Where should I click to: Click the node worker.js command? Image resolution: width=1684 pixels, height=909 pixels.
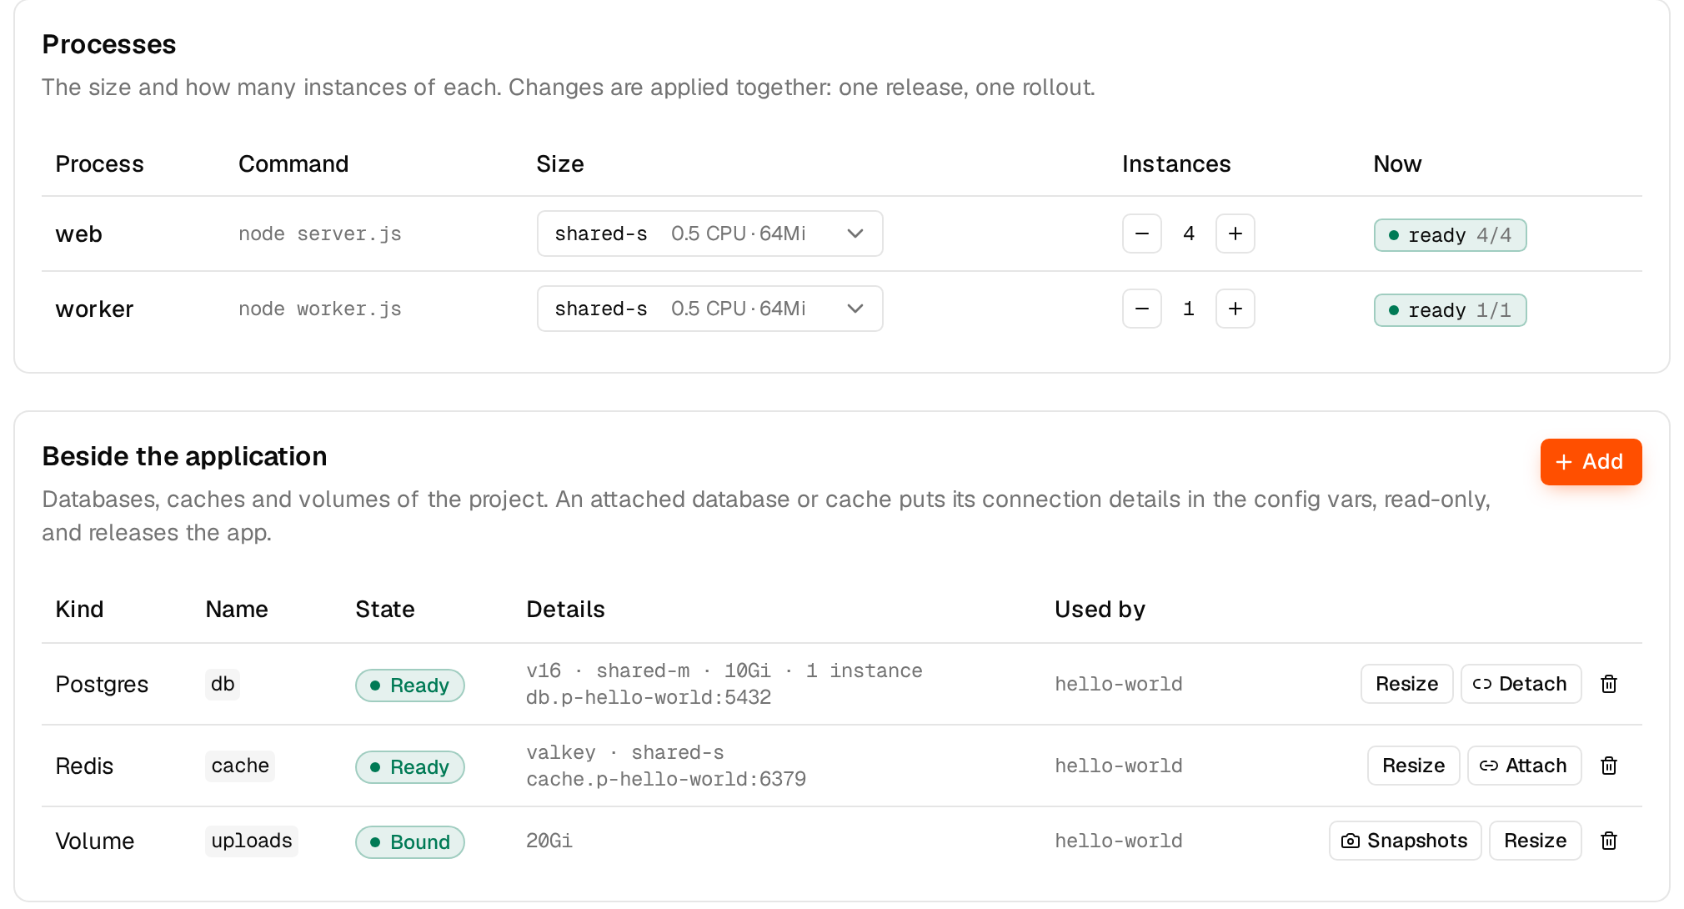pos(320,309)
